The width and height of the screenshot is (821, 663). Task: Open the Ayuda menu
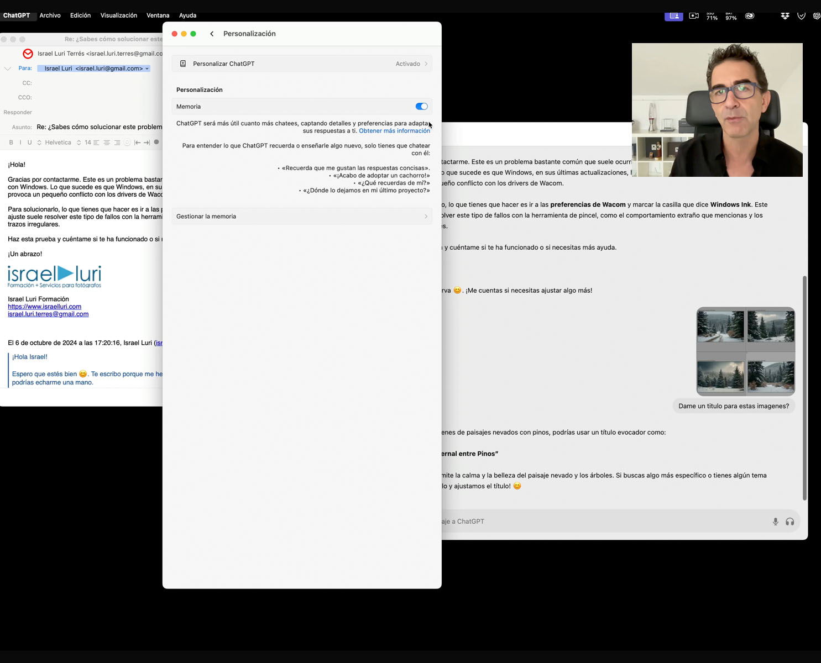(x=187, y=15)
